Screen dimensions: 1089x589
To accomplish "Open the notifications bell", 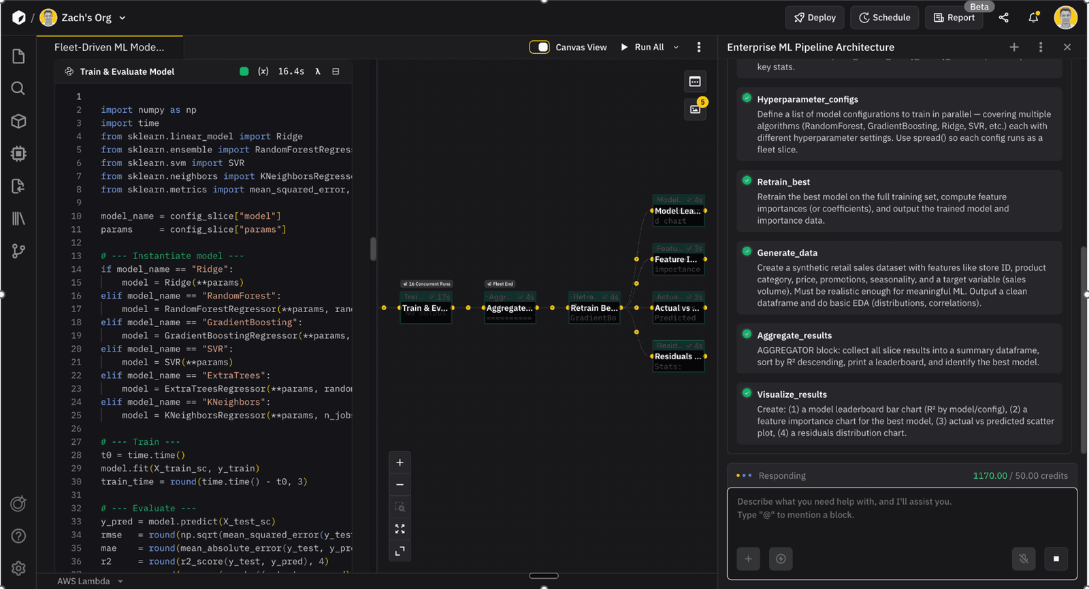I will click(x=1033, y=18).
